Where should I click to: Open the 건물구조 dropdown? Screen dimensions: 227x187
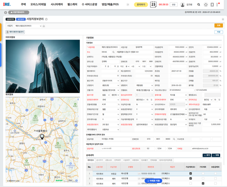click(x=110, y=90)
